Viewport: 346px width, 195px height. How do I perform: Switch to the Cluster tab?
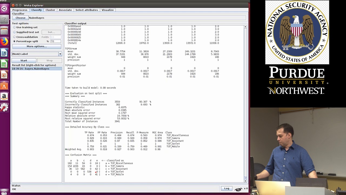pos(50,10)
